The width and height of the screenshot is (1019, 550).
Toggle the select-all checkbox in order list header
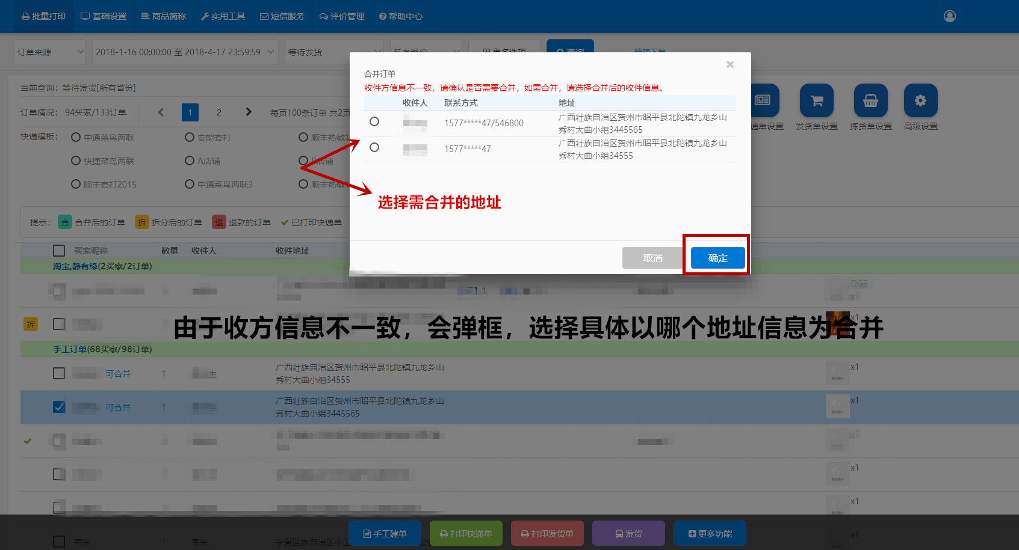(58, 250)
